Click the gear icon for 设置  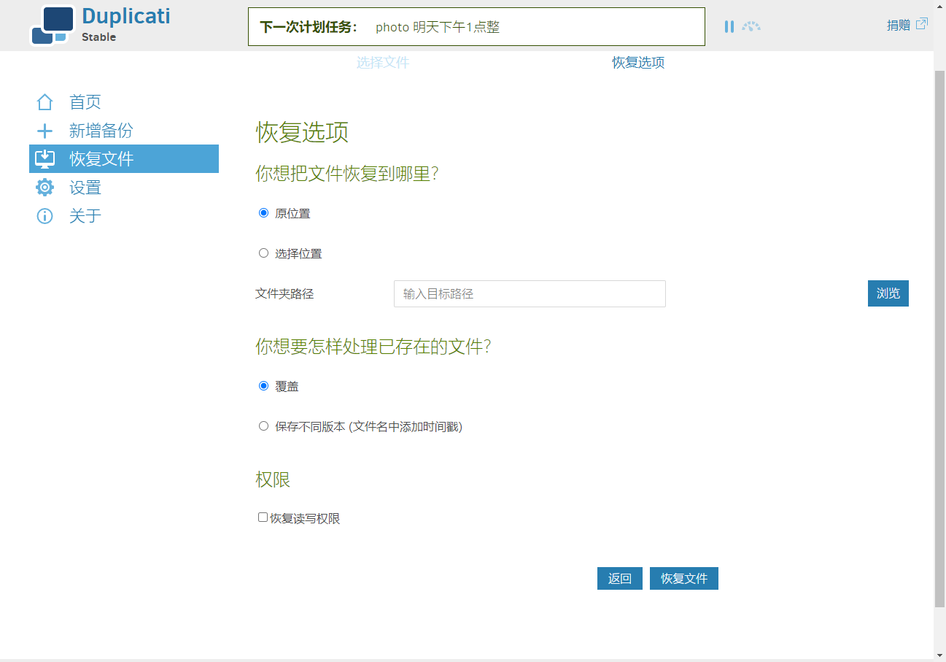click(x=44, y=188)
